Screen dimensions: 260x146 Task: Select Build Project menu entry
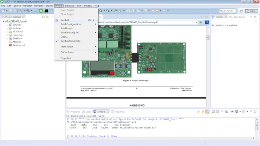76,28
